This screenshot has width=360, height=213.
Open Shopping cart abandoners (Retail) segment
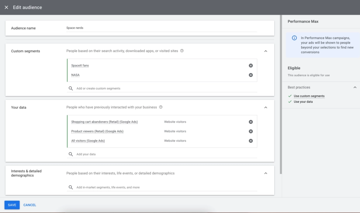[x=104, y=122]
